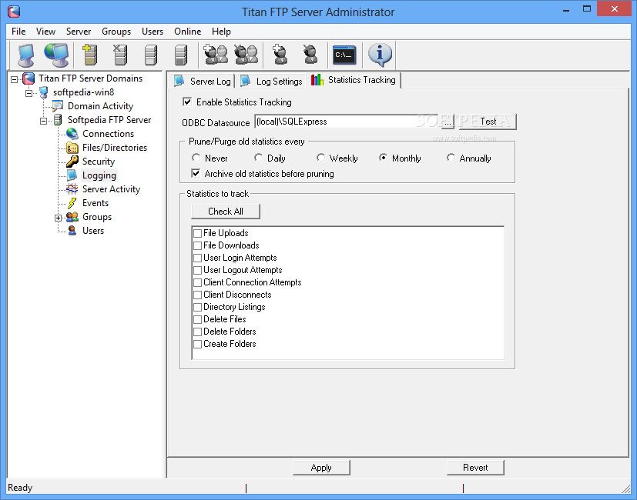Click the Domain Activity magnifier icon
637x500 pixels.
57,106
